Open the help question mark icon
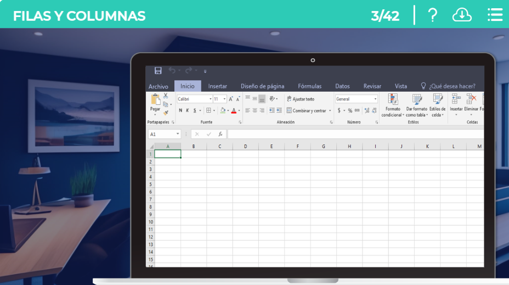Image resolution: width=509 pixels, height=285 pixels. 432,15
